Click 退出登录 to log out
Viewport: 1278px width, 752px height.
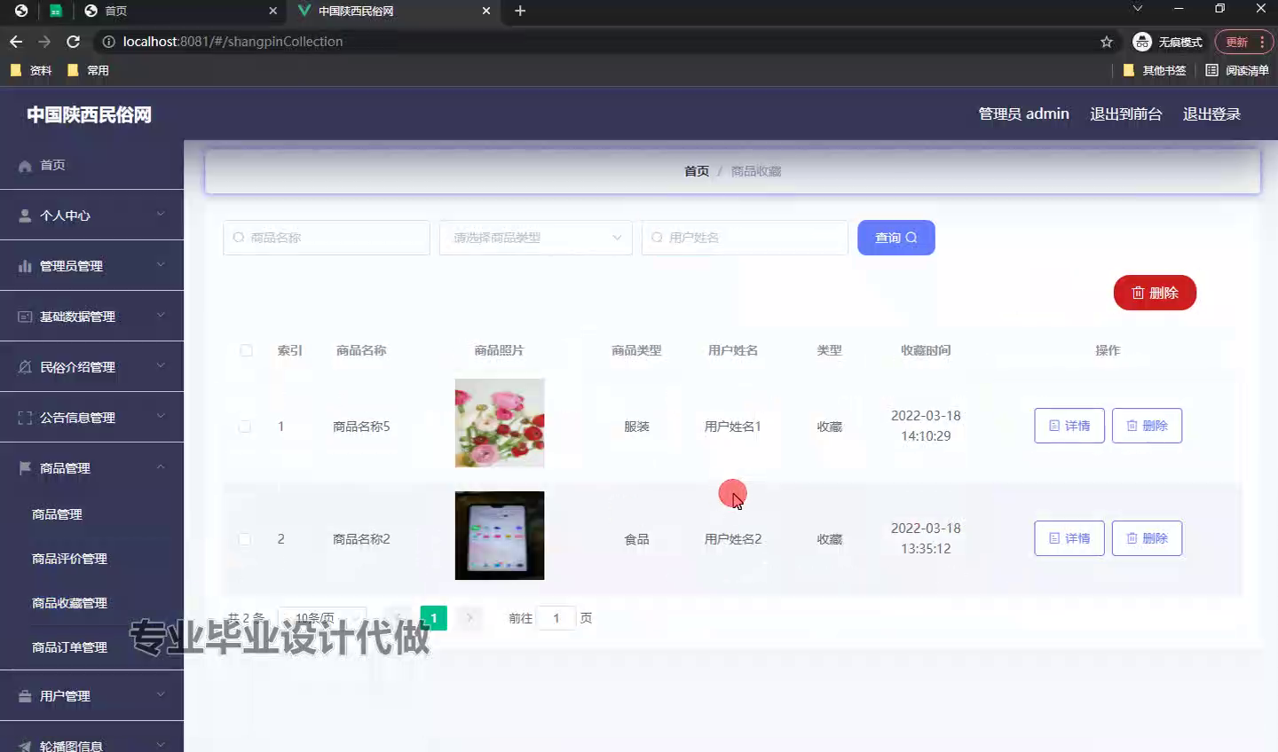(1211, 114)
